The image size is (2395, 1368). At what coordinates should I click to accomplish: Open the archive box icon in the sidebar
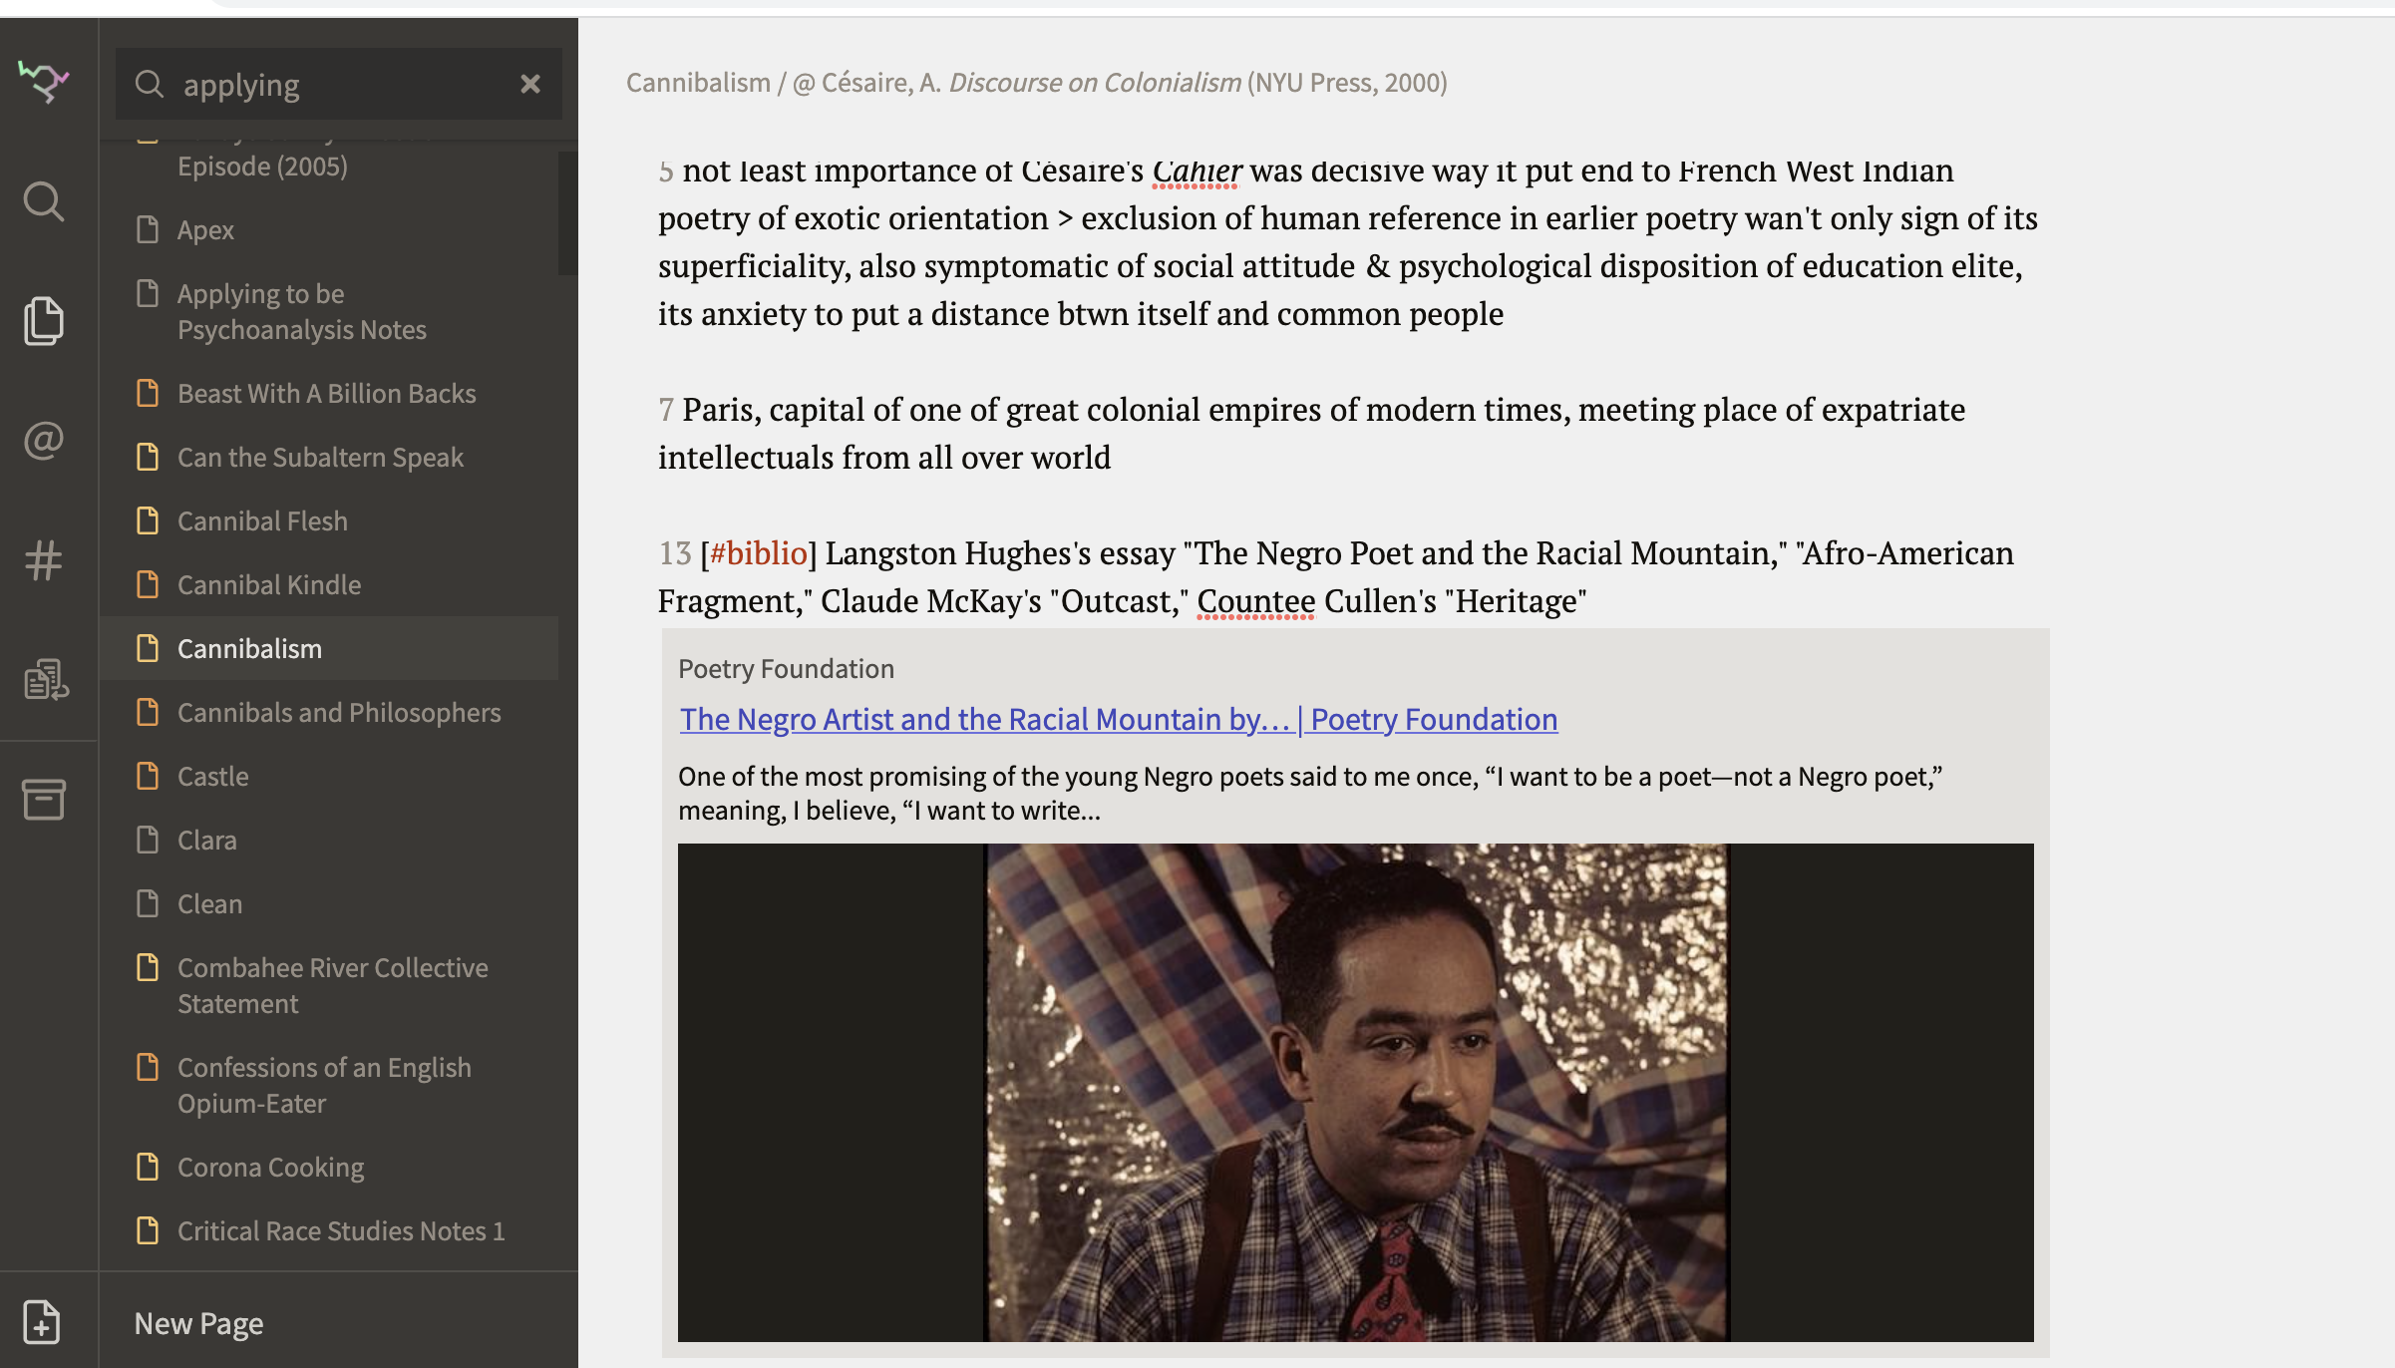point(43,799)
